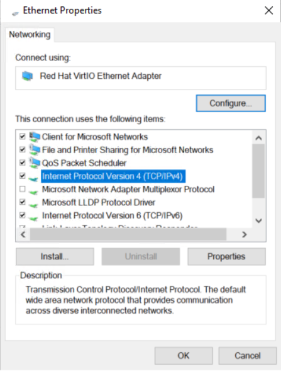Click the File and Printer Sharing icon
The width and height of the screenshot is (281, 371).
[x=35, y=150]
